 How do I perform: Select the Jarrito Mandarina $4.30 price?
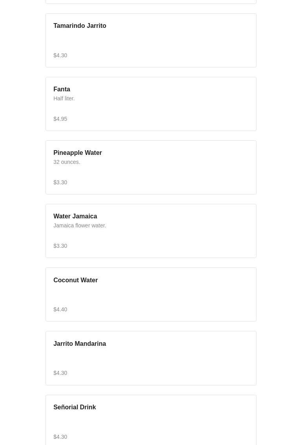[60, 373]
